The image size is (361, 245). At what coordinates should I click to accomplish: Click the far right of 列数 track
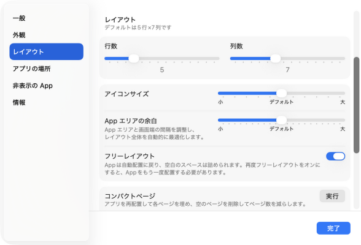pyautogui.click(x=344, y=59)
